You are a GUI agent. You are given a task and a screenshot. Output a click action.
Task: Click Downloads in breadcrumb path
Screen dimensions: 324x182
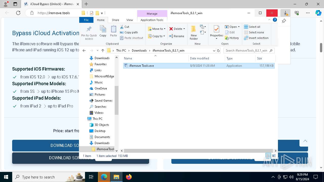[x=139, y=51]
